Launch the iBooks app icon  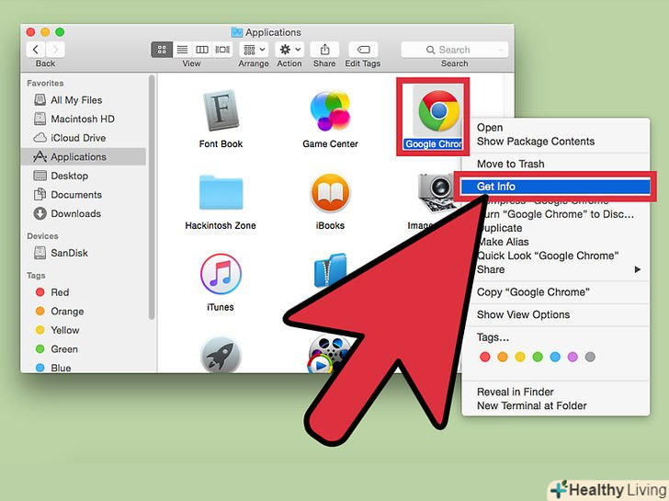pos(330,193)
